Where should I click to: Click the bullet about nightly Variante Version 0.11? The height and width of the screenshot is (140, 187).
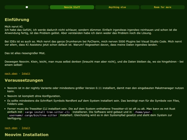click(x=96, y=90)
